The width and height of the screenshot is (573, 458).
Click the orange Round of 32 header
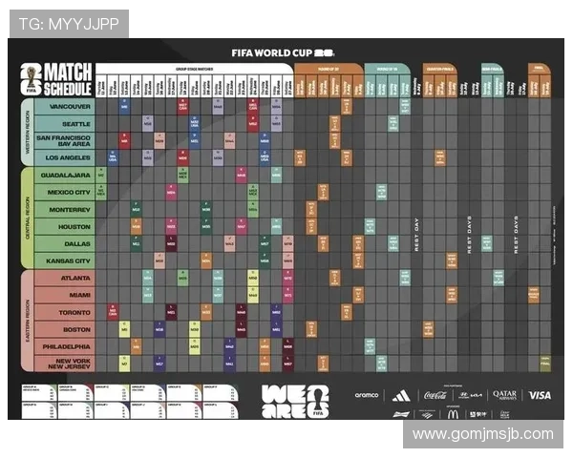[x=328, y=69]
